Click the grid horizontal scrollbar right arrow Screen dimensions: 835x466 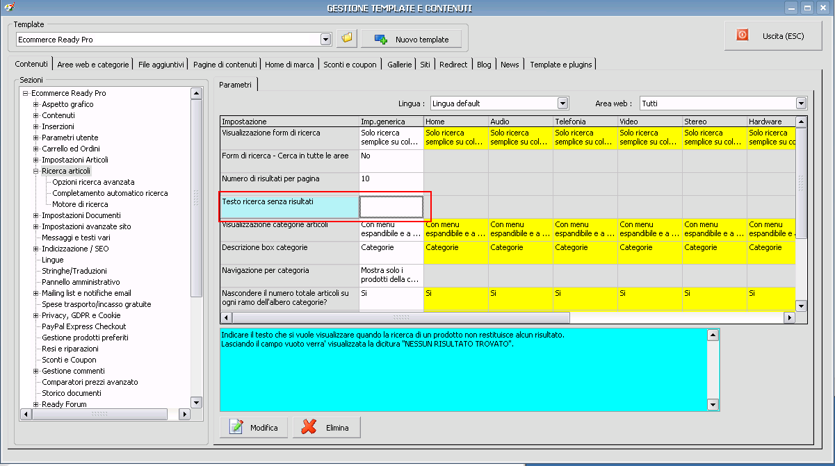pos(789,317)
